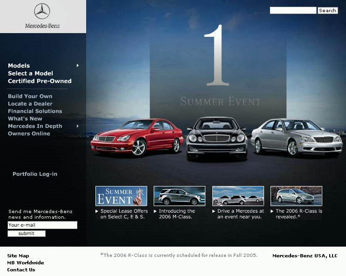
Task: Open the Contact Us link
Action: click(x=21, y=269)
